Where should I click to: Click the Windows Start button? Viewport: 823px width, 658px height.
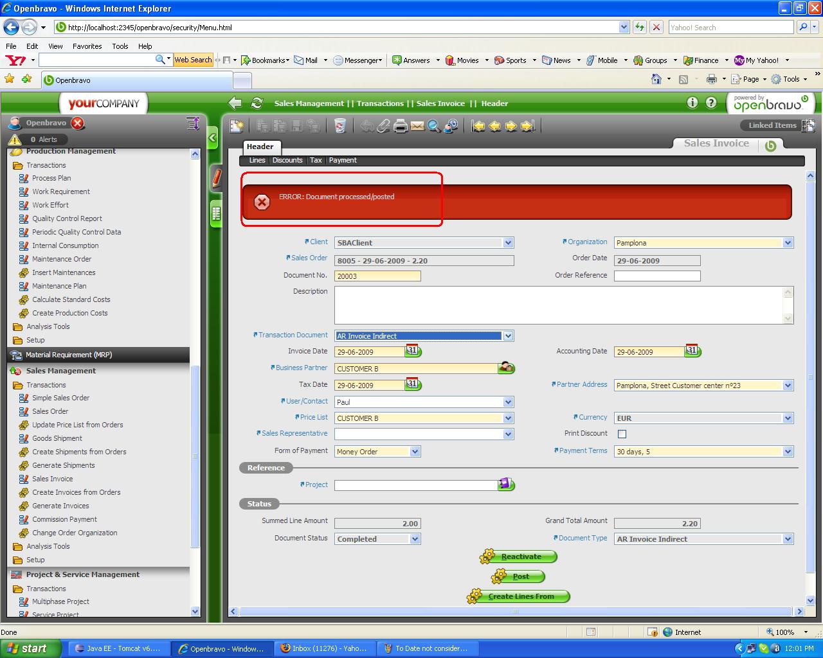pos(30,648)
